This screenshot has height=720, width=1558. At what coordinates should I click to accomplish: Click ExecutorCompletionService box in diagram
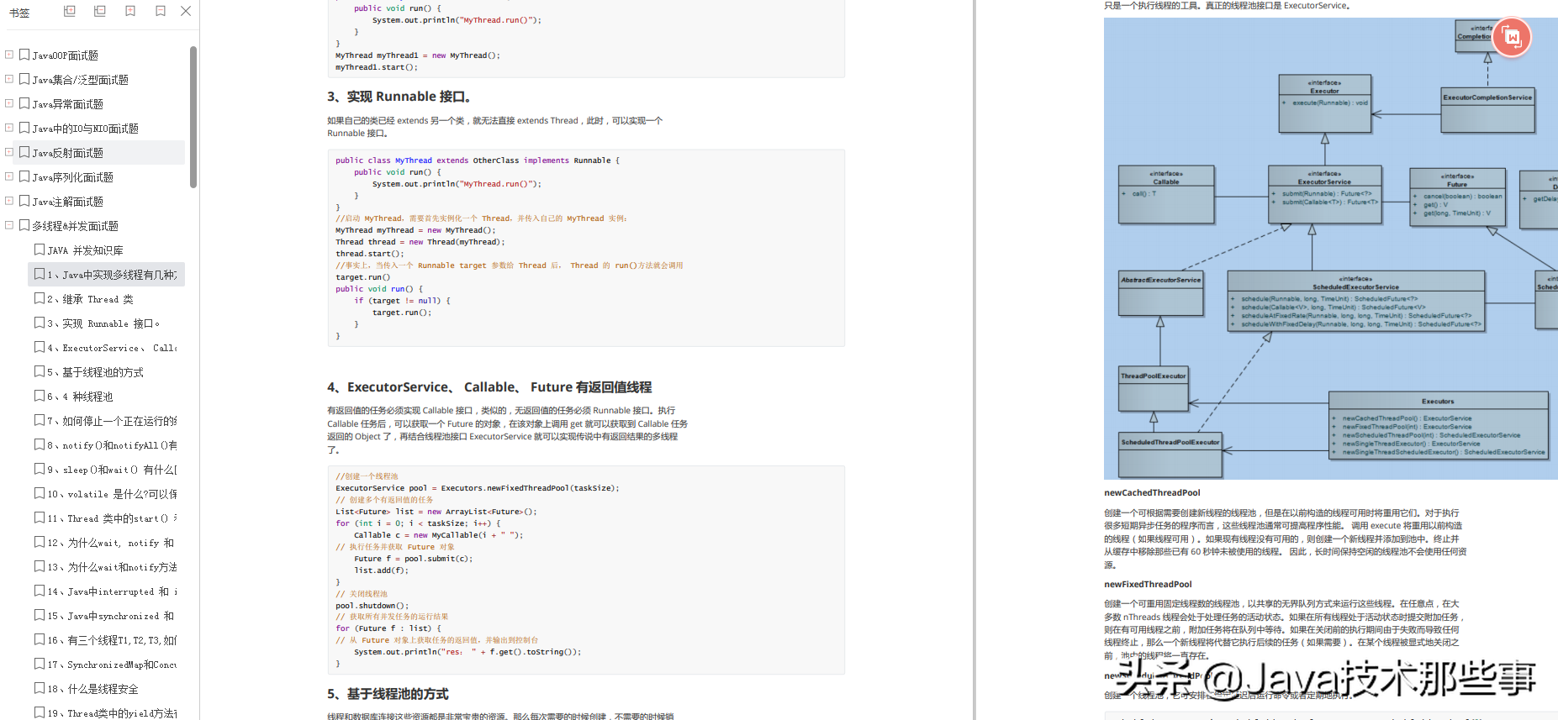pyautogui.click(x=1487, y=110)
